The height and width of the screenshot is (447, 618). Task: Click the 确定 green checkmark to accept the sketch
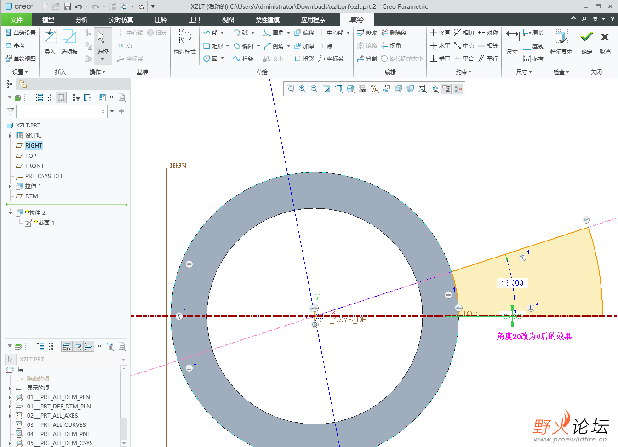click(x=587, y=43)
